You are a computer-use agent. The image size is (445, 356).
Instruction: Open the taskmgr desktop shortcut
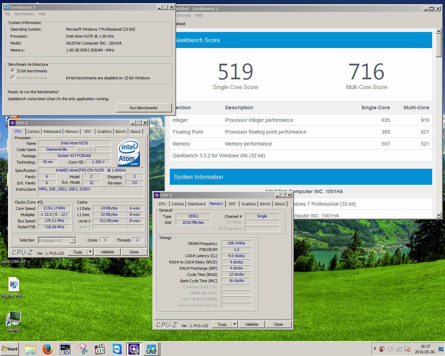14,321
